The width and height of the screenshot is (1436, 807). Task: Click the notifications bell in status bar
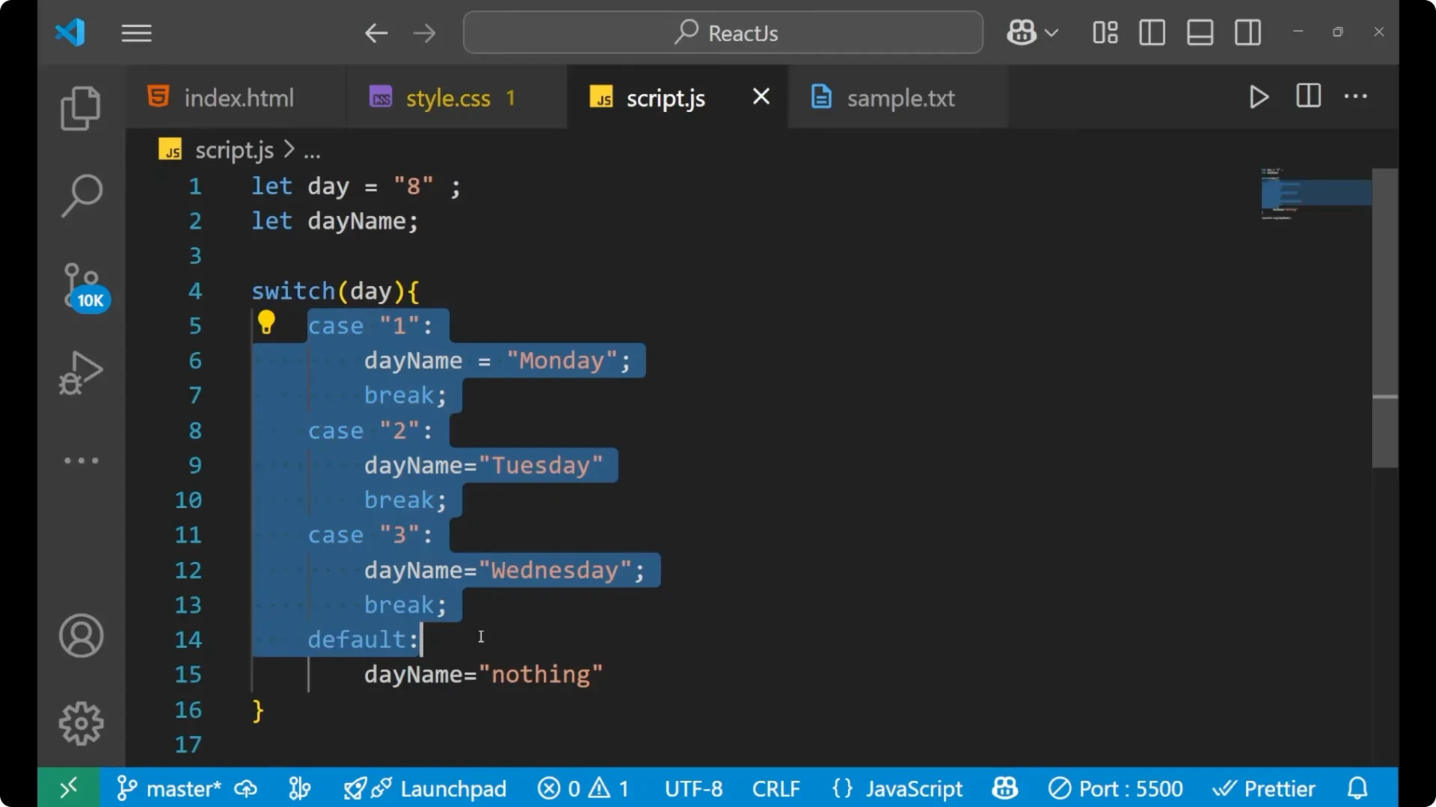point(1357,788)
